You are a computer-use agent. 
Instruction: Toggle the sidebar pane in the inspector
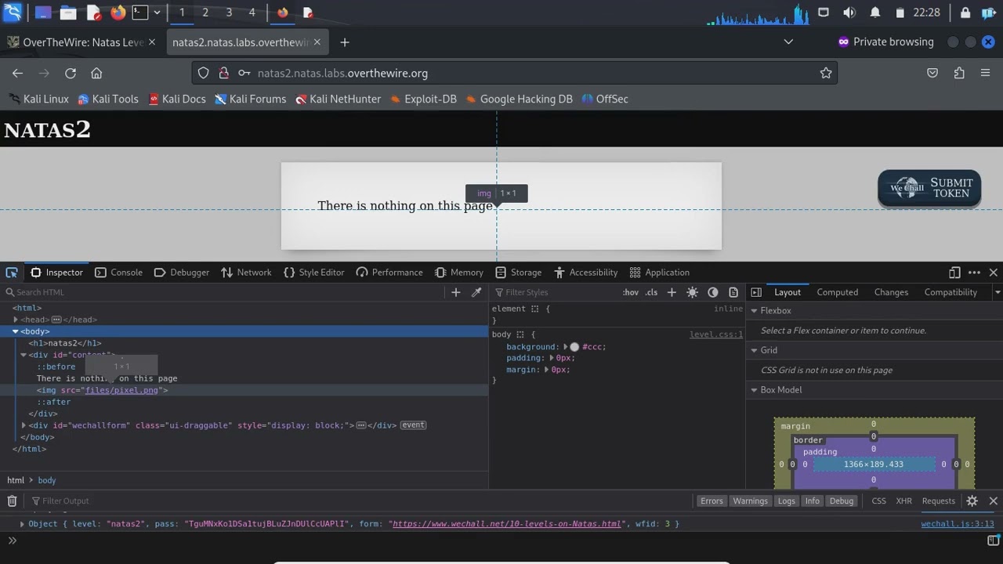click(x=756, y=292)
